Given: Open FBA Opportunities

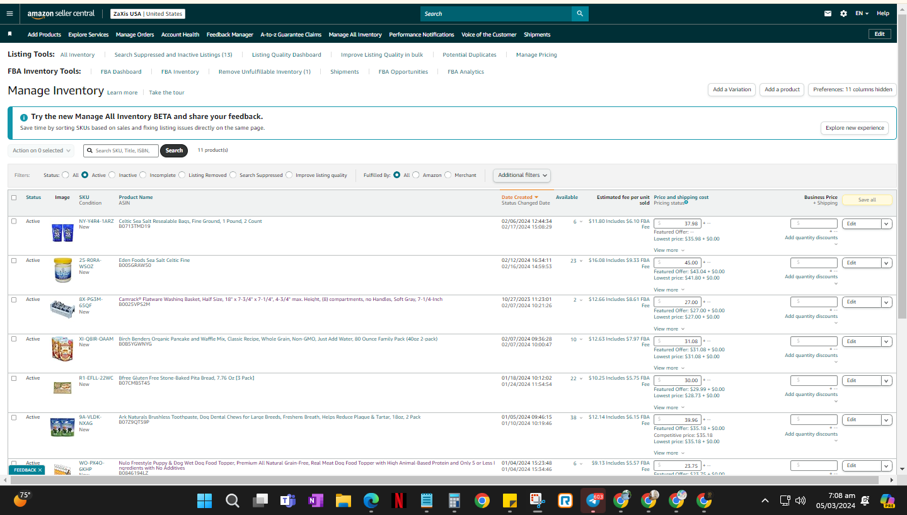Looking at the screenshot, I should (x=403, y=72).
